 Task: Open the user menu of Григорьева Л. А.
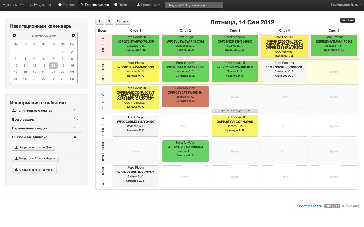346,5
